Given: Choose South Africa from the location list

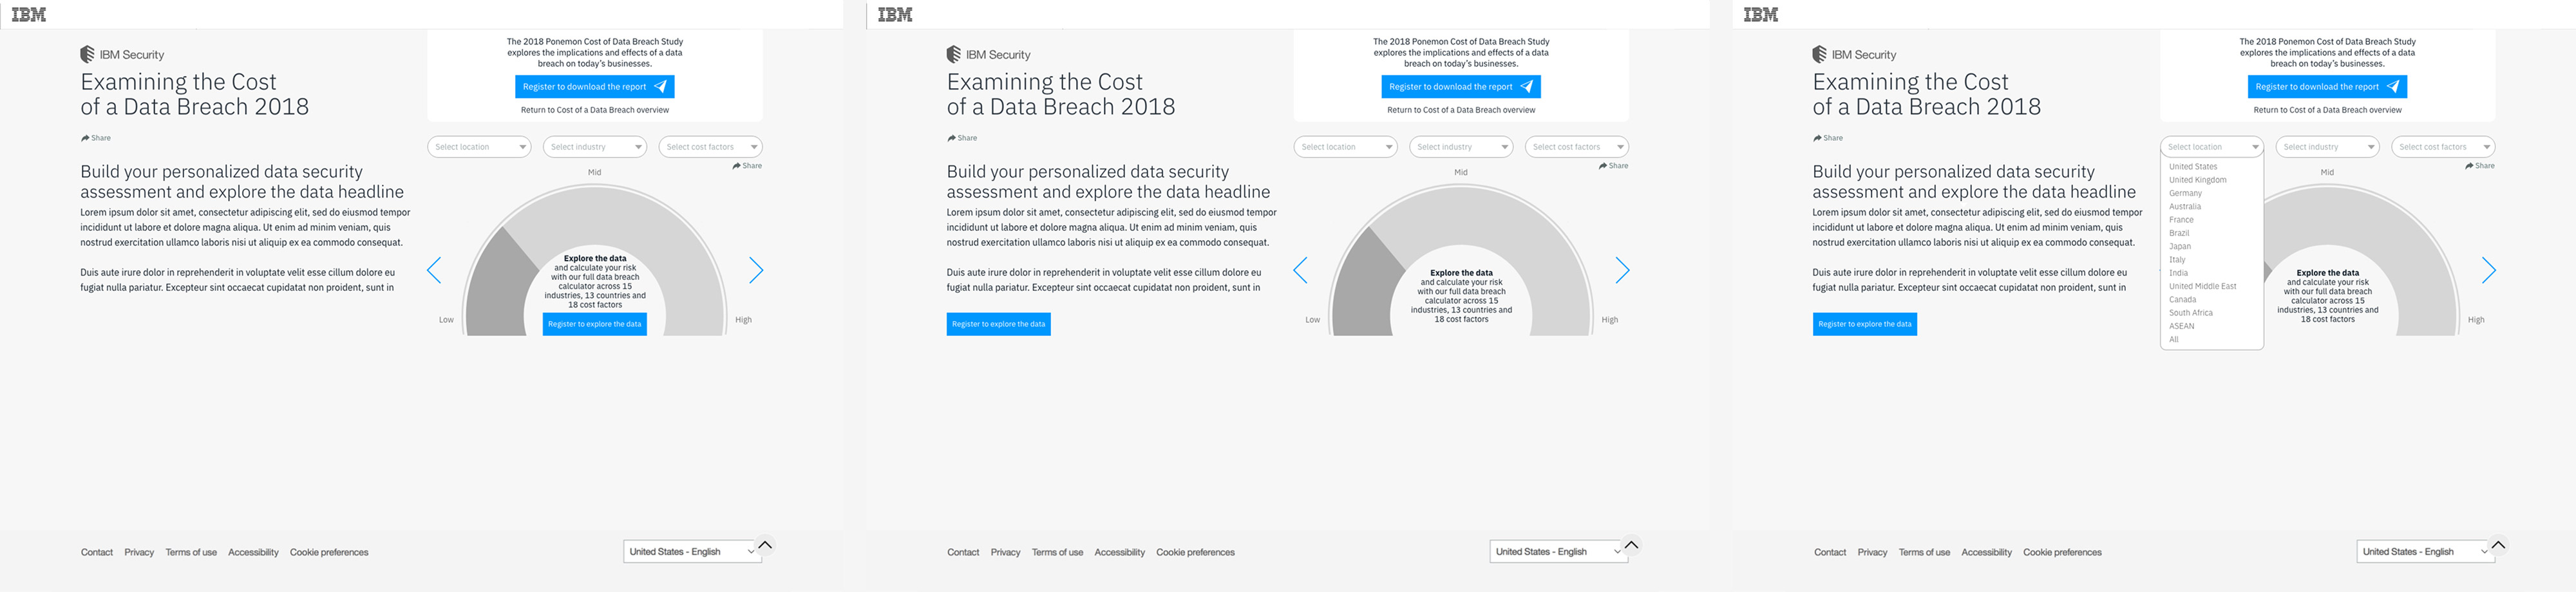Looking at the screenshot, I should coord(2190,313).
